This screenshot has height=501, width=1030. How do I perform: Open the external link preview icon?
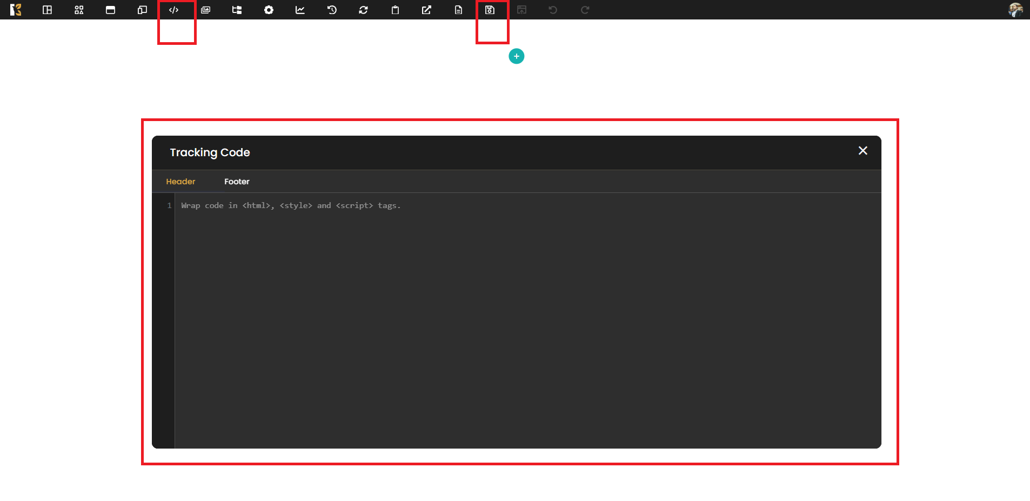[426, 10]
